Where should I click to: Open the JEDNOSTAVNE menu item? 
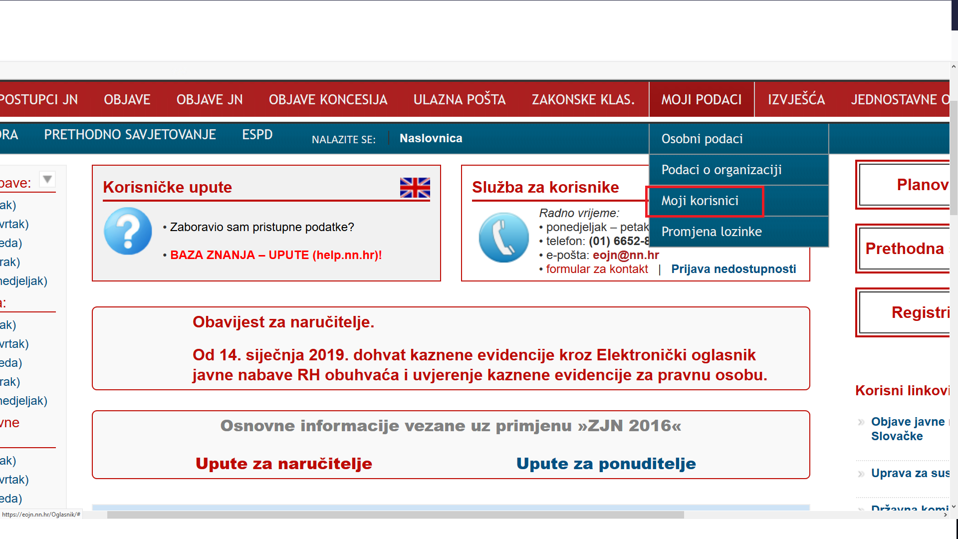coord(900,99)
